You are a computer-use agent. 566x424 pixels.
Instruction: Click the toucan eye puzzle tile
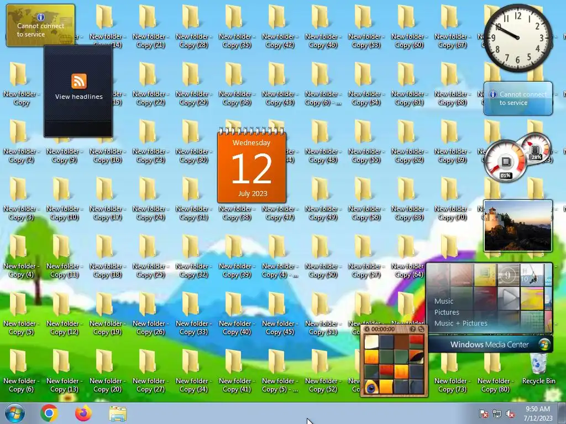coord(371,387)
